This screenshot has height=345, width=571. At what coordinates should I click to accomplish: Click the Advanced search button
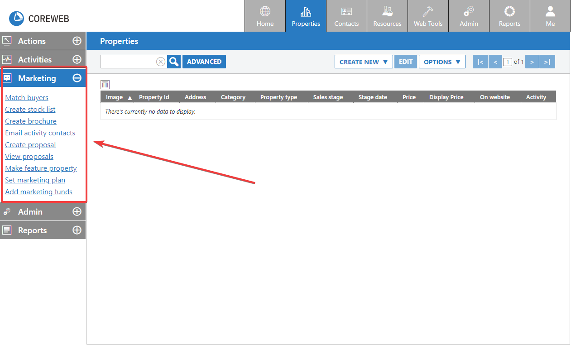point(204,62)
